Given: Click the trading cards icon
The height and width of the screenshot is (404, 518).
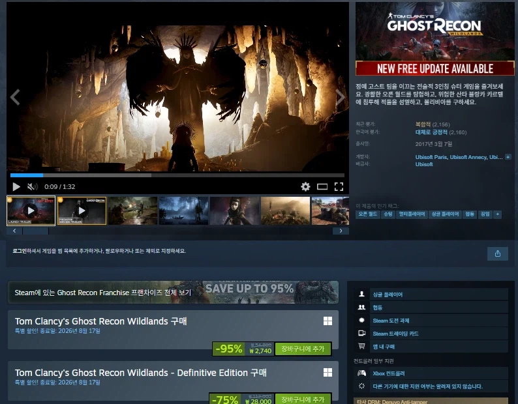Looking at the screenshot, I should tap(361, 334).
